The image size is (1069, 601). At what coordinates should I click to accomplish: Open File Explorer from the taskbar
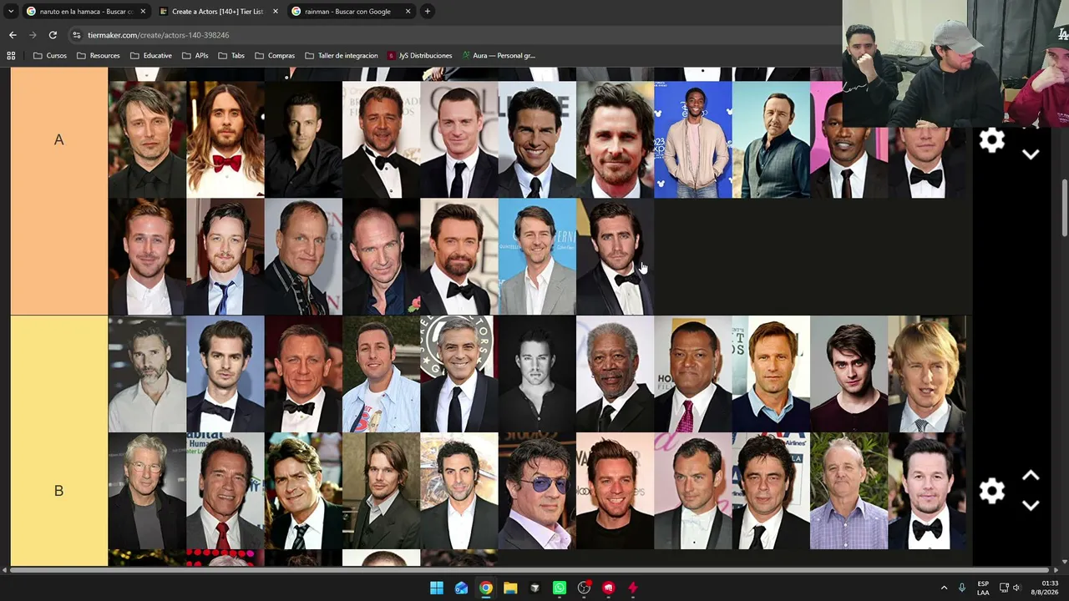pos(510,588)
